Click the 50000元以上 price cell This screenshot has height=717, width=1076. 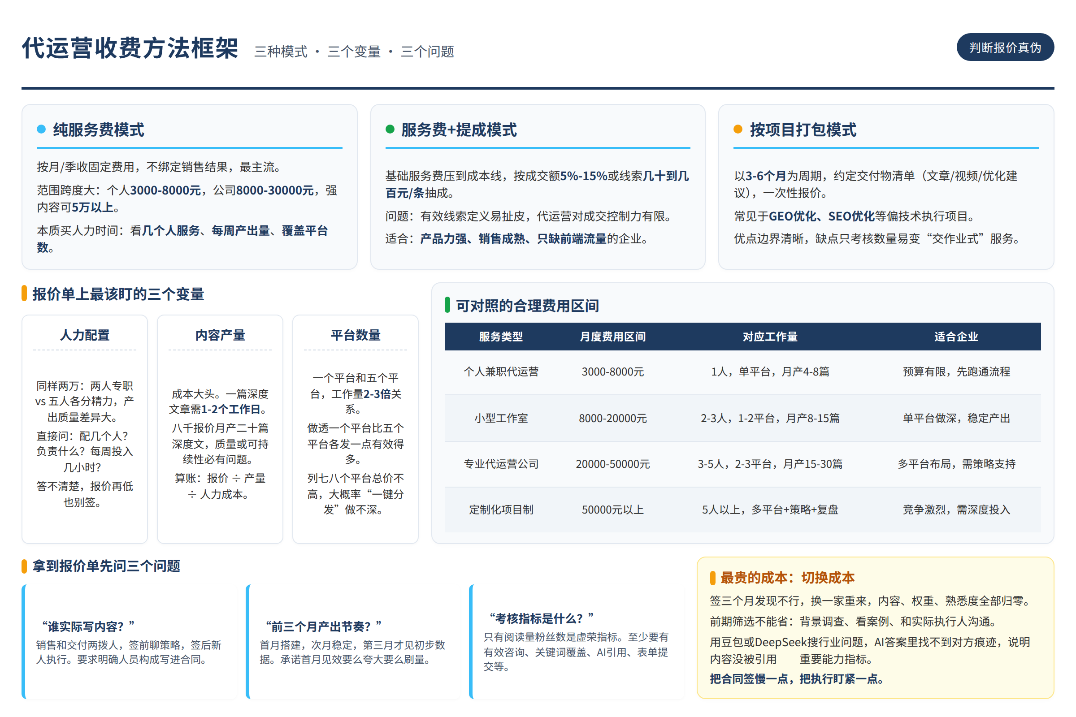click(612, 510)
